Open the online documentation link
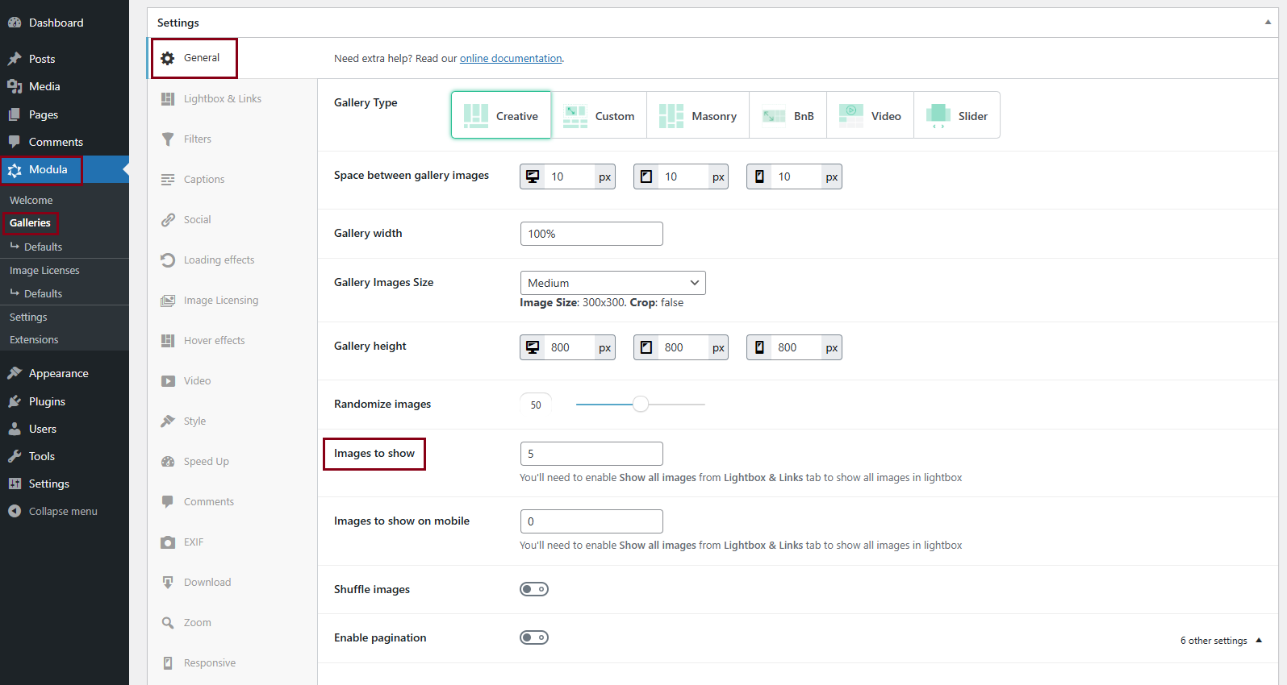1287x685 pixels. (x=511, y=59)
